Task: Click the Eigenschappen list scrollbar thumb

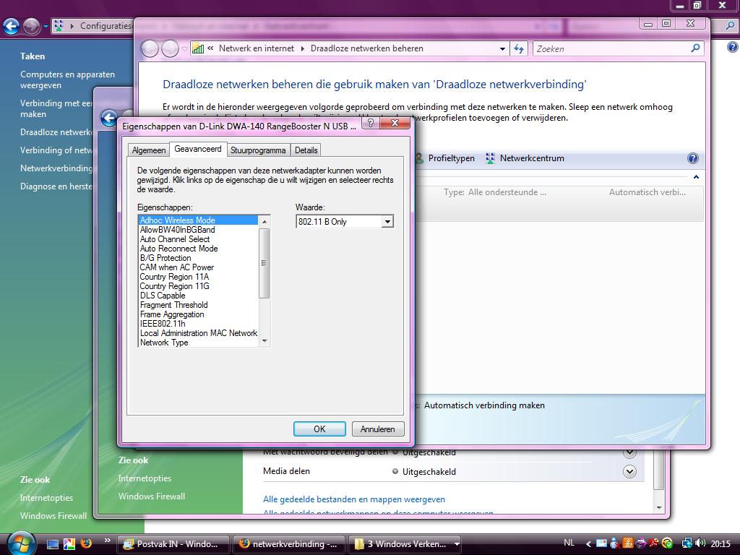Action: point(264,263)
